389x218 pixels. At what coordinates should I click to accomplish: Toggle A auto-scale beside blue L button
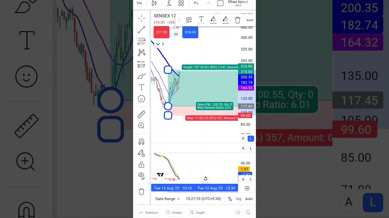[243, 138]
